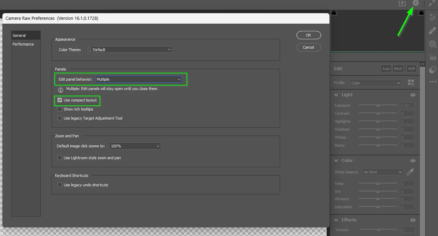
Task: Toggle shadow clipping warning in histogram
Action: coord(334,13)
